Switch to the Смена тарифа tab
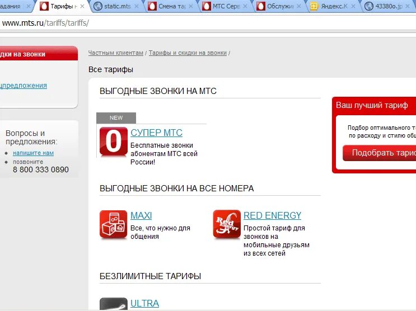 (172, 6)
